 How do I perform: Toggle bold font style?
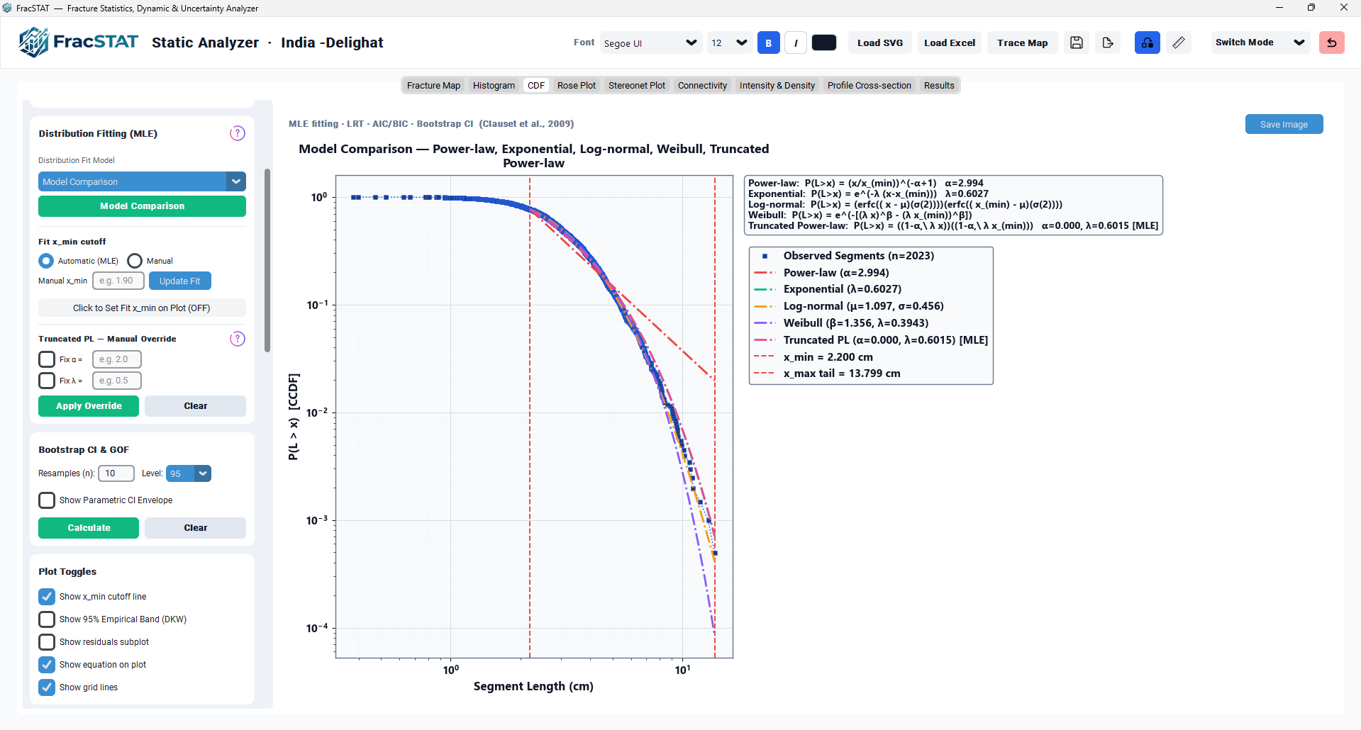tap(768, 43)
